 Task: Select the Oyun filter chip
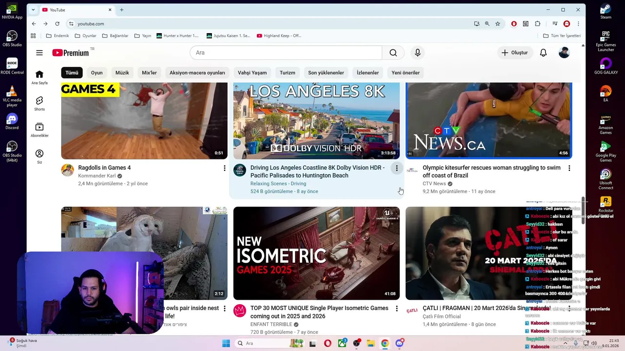click(x=97, y=73)
